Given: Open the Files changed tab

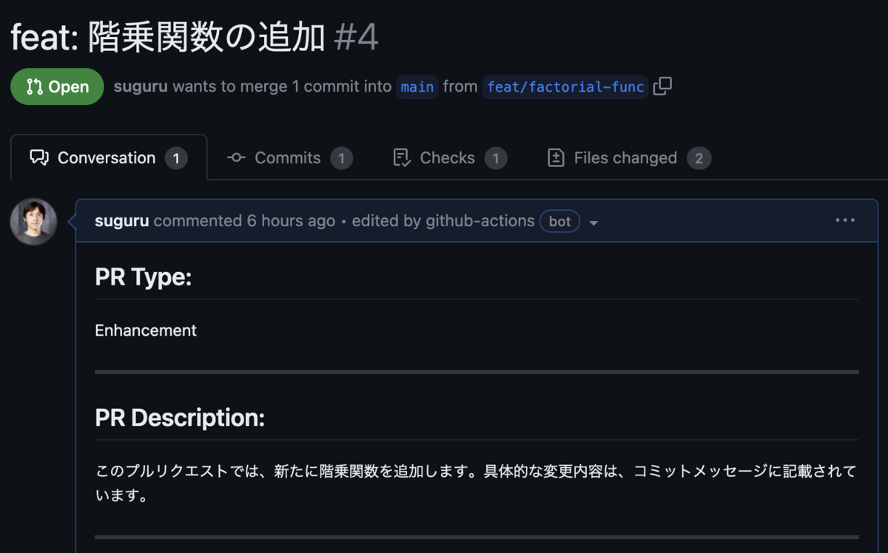Looking at the screenshot, I should coord(625,157).
